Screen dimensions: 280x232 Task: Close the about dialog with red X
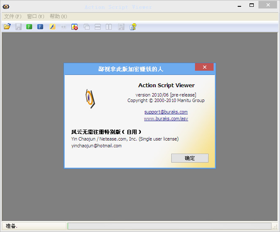click(204, 67)
